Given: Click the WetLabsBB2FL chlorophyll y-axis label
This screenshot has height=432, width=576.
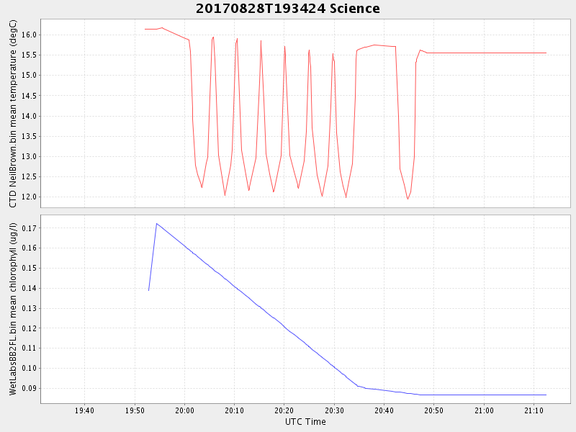Looking at the screenshot, I should click(13, 309).
